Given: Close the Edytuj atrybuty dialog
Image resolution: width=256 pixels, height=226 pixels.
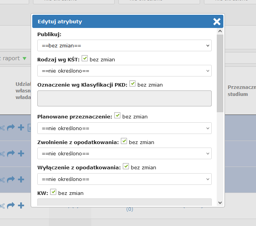Looking at the screenshot, I should (217, 22).
